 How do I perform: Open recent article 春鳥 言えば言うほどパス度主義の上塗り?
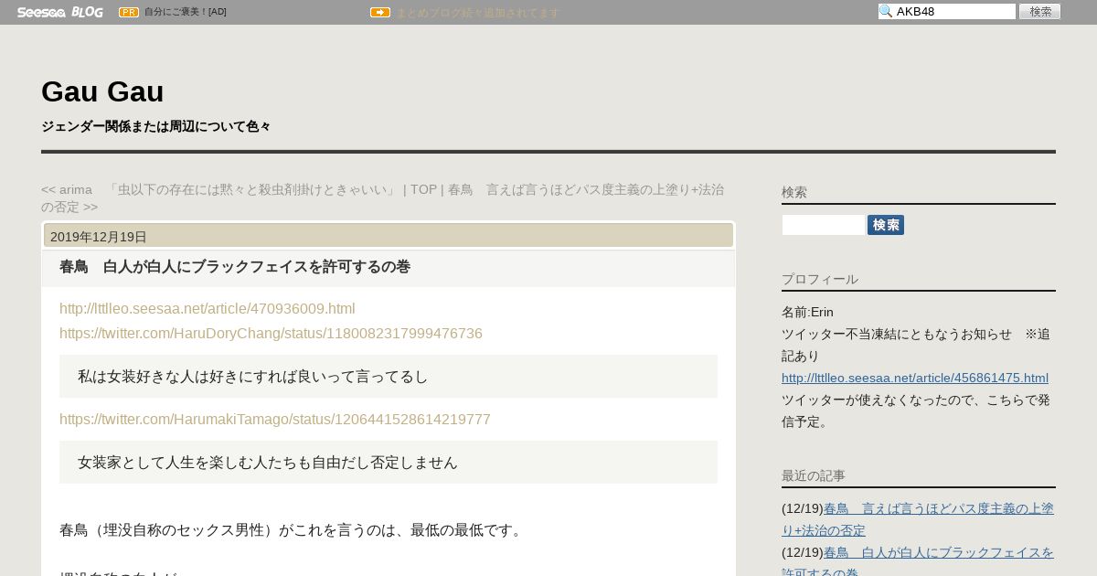click(918, 518)
